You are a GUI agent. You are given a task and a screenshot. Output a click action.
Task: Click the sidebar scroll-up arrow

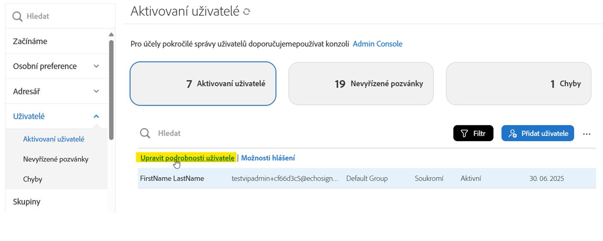click(x=111, y=35)
